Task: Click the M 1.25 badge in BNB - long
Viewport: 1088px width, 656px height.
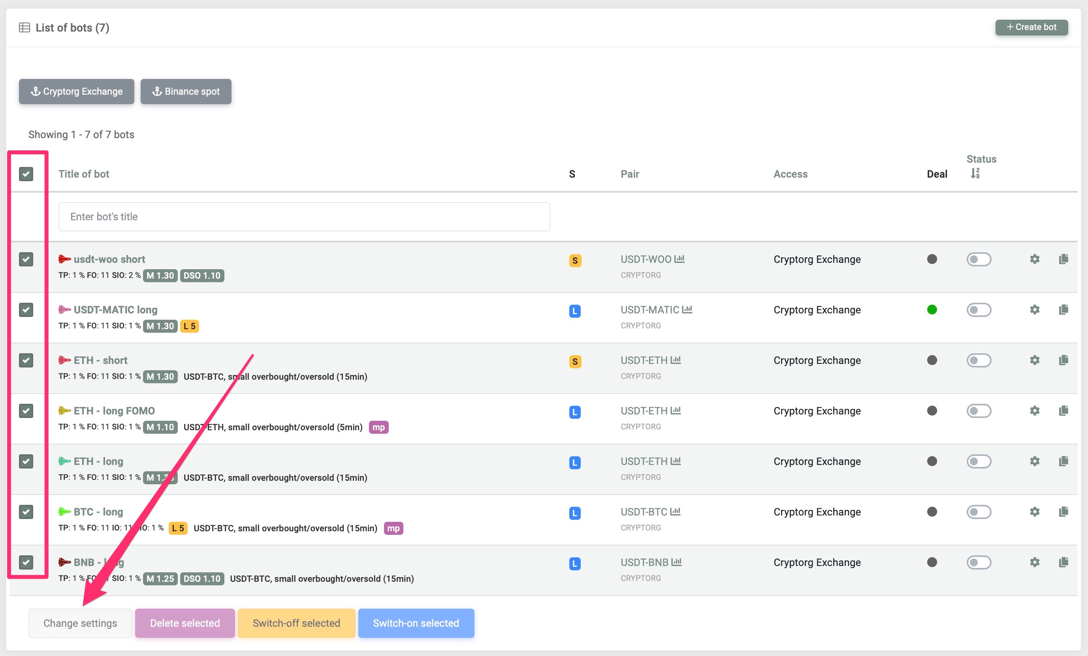Action: [160, 578]
